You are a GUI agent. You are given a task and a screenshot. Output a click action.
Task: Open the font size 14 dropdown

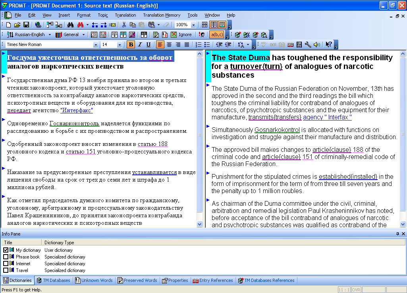[120, 44]
